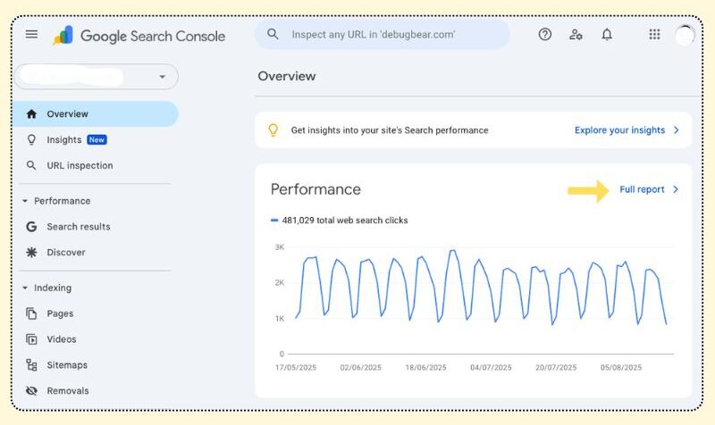715x425 pixels.
Task: Click the Performance card heading
Action: click(315, 189)
